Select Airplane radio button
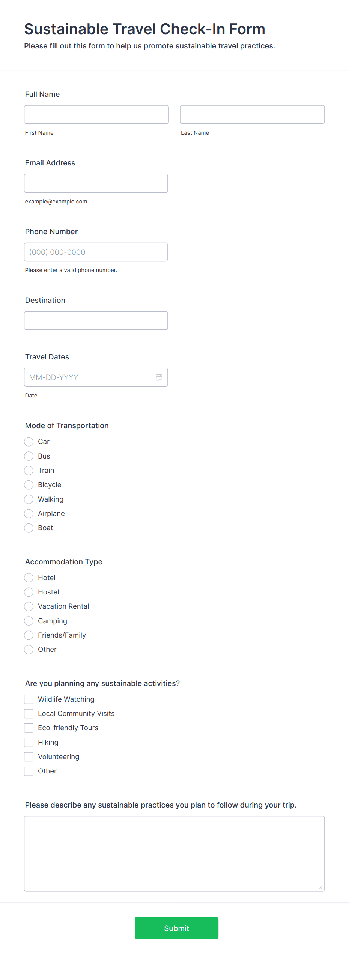 29,513
